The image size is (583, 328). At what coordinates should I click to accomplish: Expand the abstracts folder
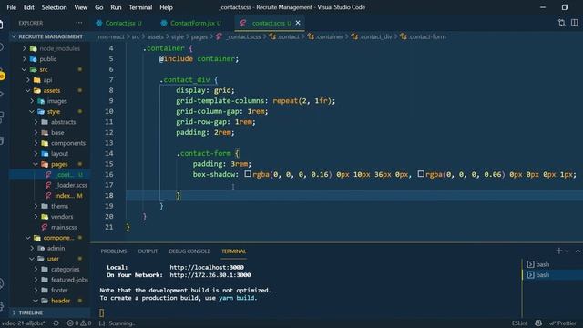click(63, 122)
